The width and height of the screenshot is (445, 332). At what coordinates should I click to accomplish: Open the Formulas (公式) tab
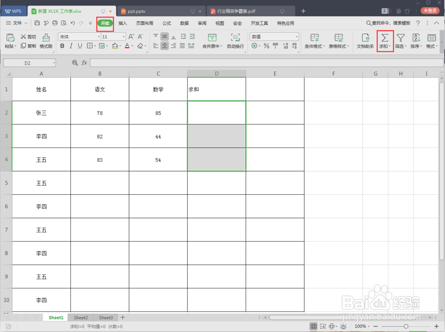pyautogui.click(x=166, y=23)
